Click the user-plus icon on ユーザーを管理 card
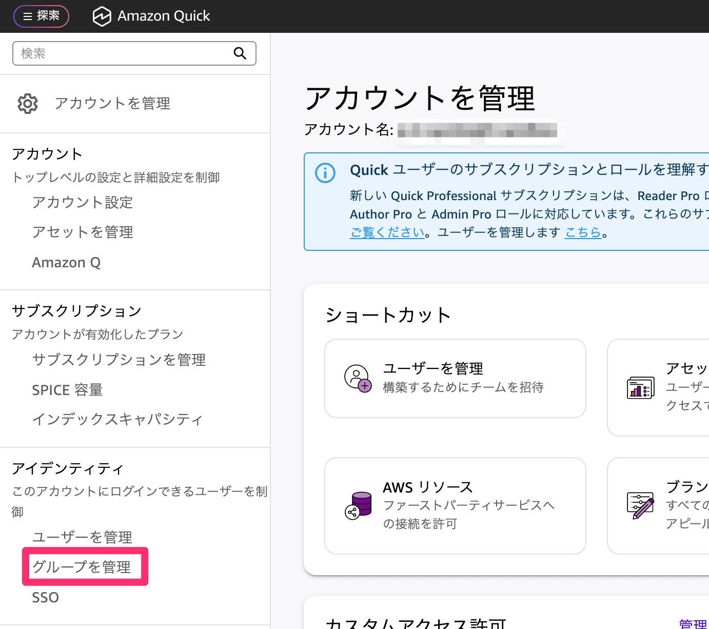The height and width of the screenshot is (629, 709). 358,378
